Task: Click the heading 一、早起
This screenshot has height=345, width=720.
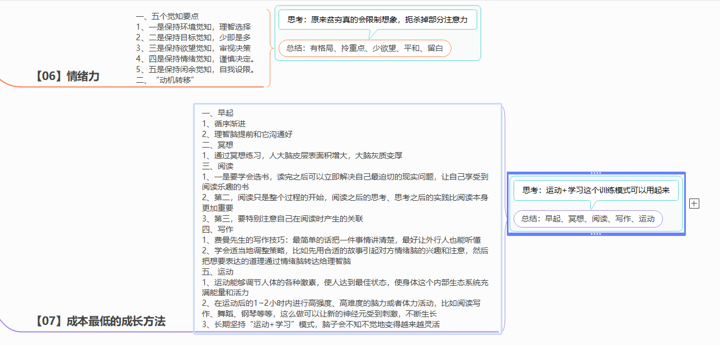Action: click(x=218, y=113)
